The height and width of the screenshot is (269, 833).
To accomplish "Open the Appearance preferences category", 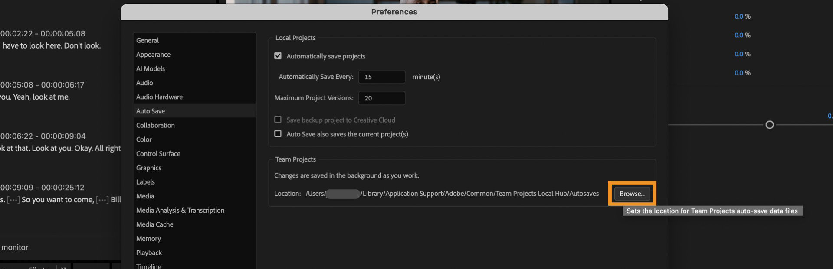I will click(153, 54).
